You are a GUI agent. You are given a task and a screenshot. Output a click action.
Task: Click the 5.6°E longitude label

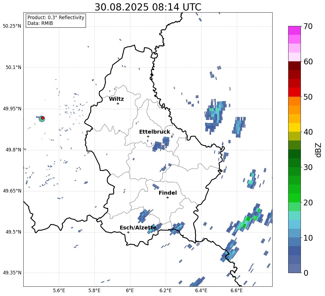click(59, 291)
